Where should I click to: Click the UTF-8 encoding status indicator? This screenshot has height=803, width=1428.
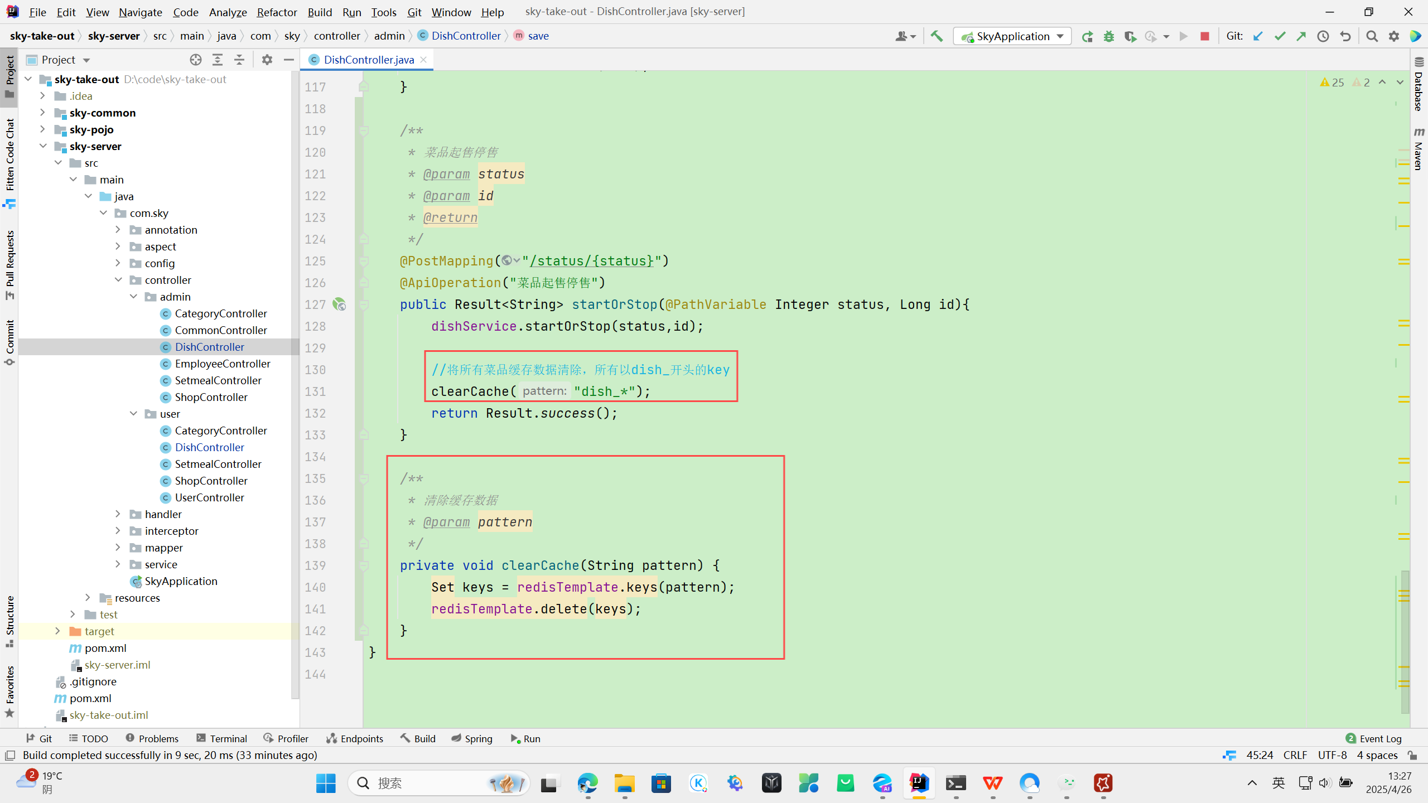[x=1332, y=755]
